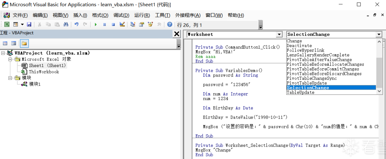The height and width of the screenshot is (159, 386).
Task: Open the 帮助(H) menu
Action: [x=235, y=15]
